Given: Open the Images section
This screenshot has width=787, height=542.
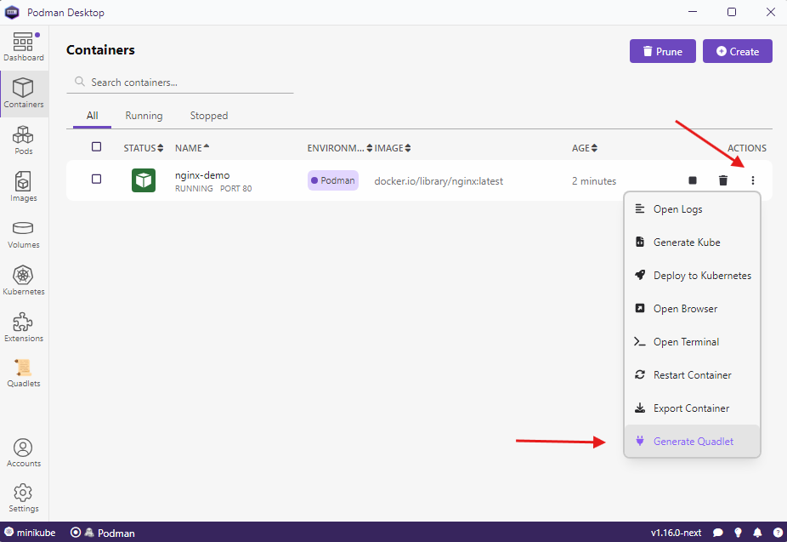Looking at the screenshot, I should (x=23, y=187).
